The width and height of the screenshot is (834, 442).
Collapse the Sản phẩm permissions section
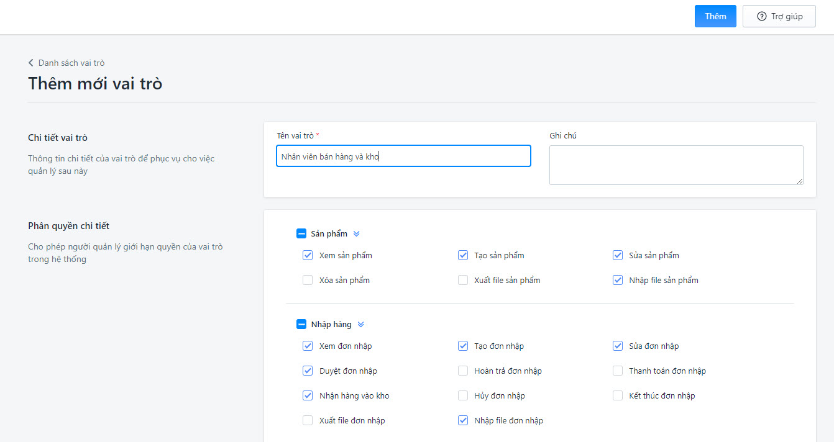point(356,234)
